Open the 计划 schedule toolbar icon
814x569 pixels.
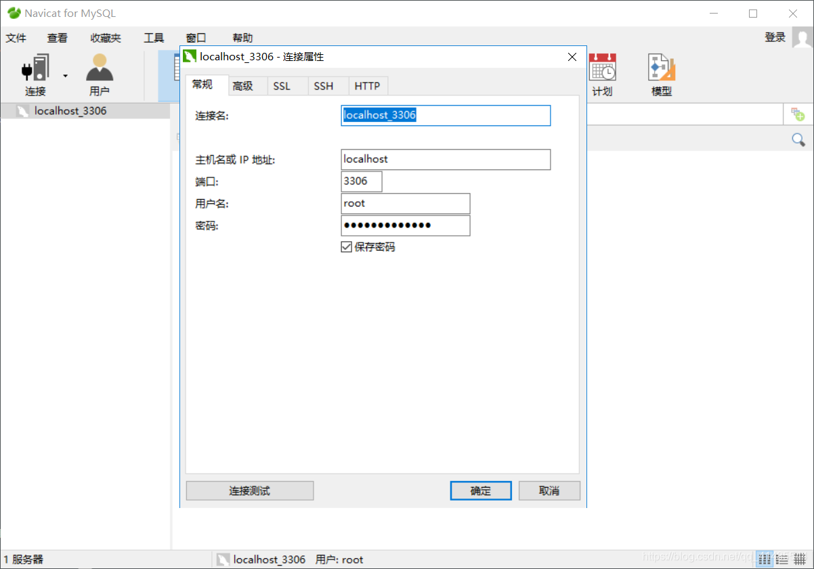[x=602, y=75]
